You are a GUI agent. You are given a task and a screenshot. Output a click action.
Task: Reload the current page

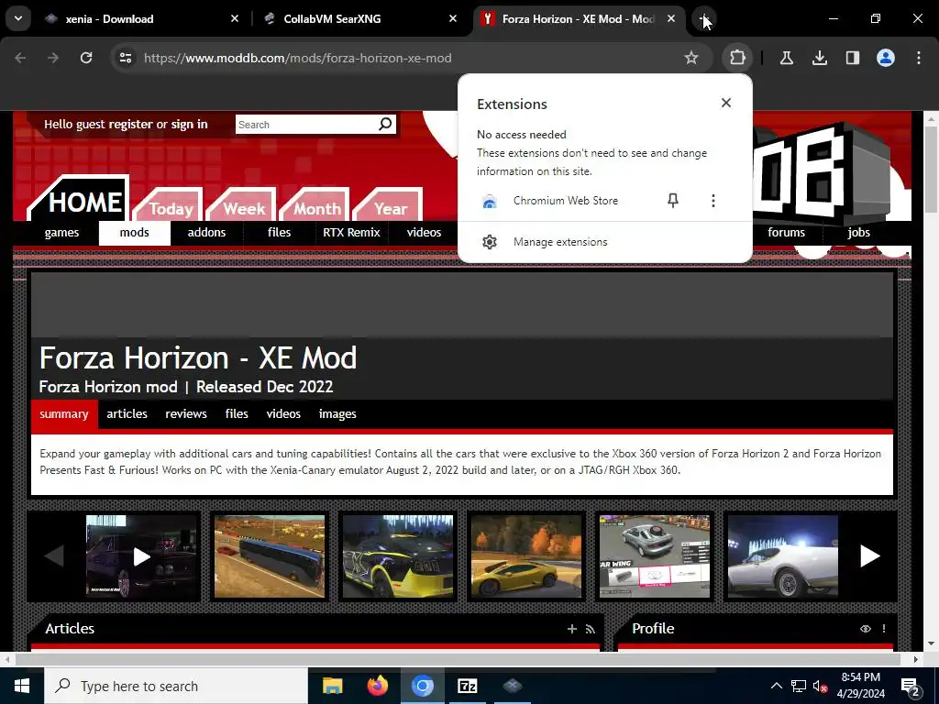click(x=86, y=58)
